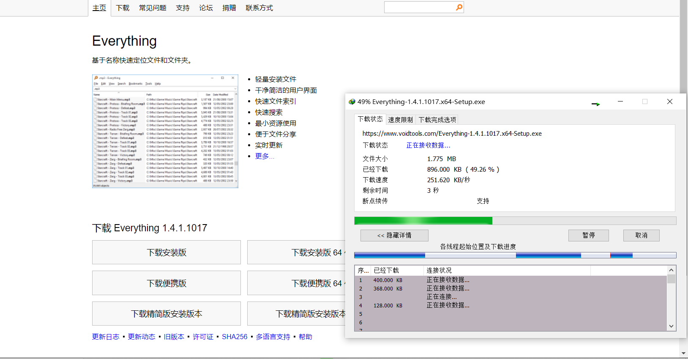This screenshot has width=688, height=359.
Task: Open the 主页 navigation tab
Action: [x=99, y=8]
